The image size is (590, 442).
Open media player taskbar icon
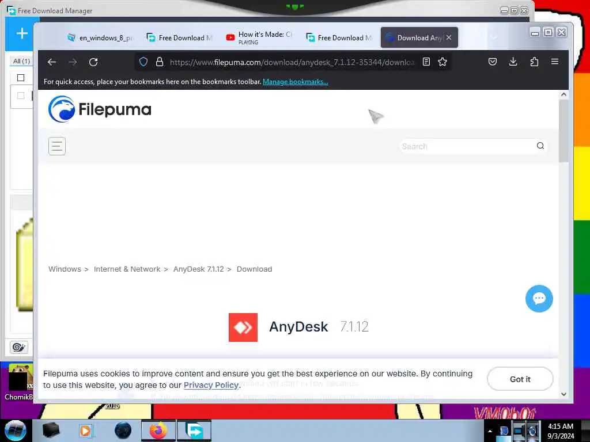tap(85, 430)
